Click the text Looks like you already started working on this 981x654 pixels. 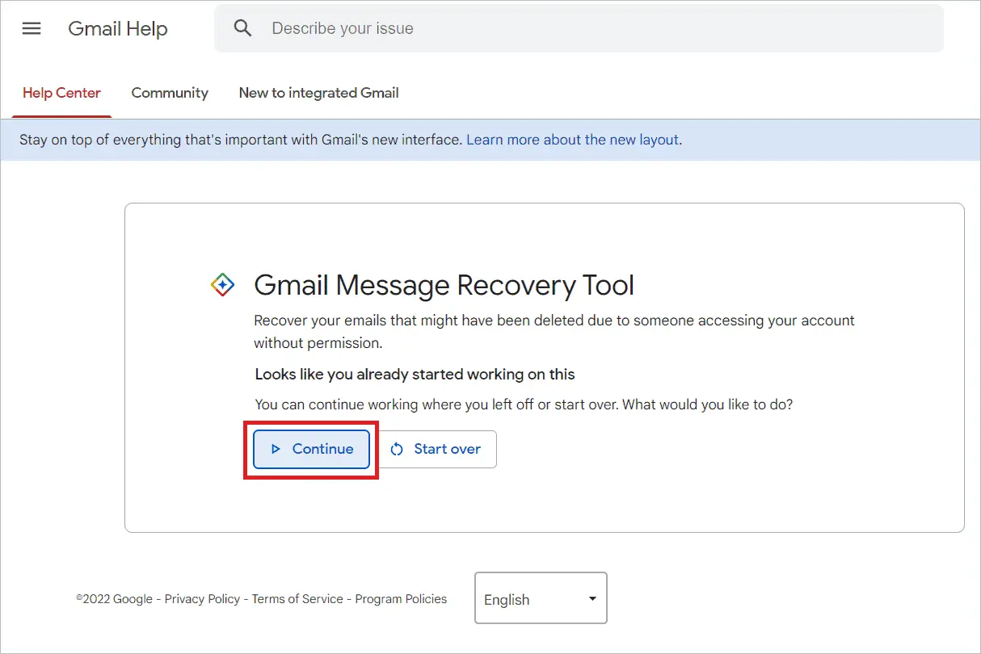coord(415,374)
